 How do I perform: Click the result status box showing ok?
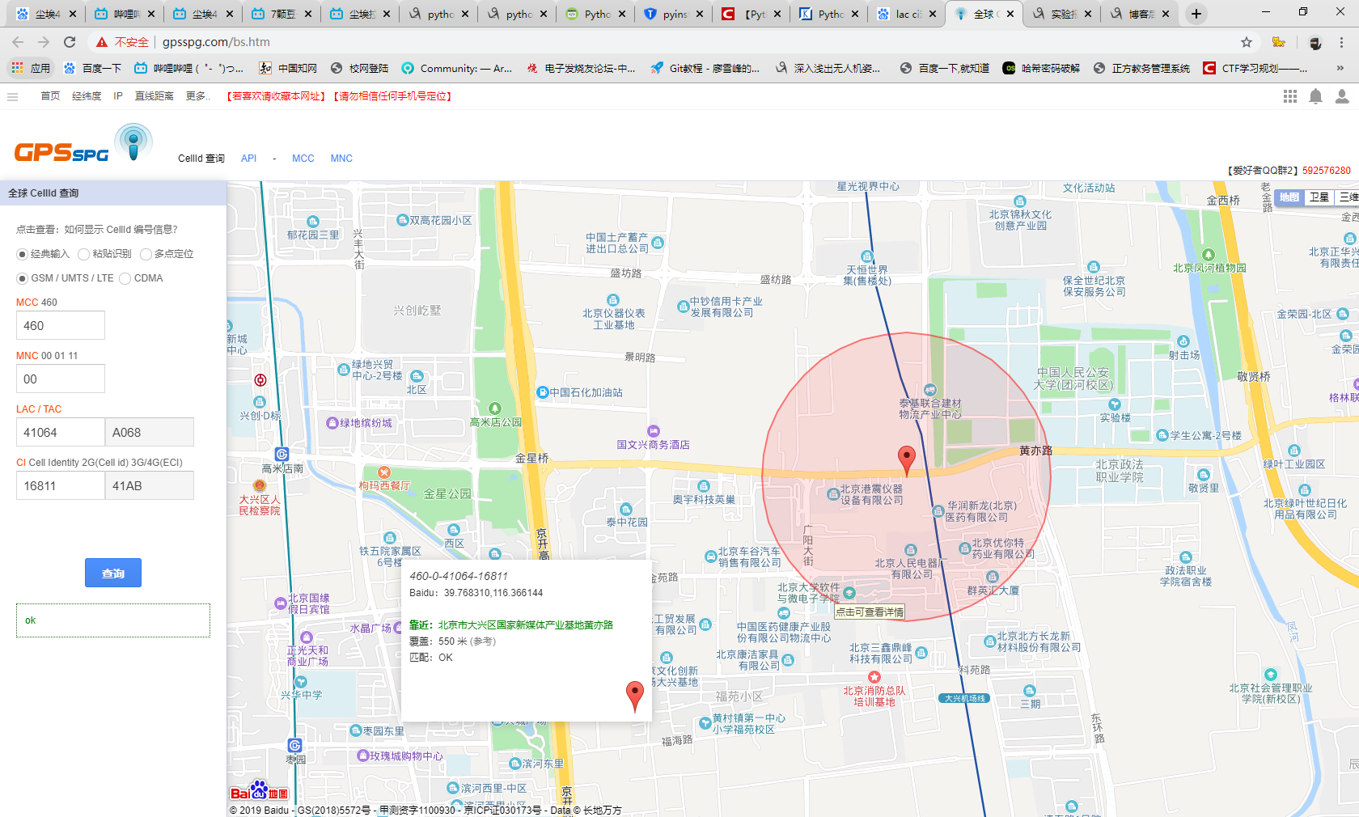pos(113,620)
